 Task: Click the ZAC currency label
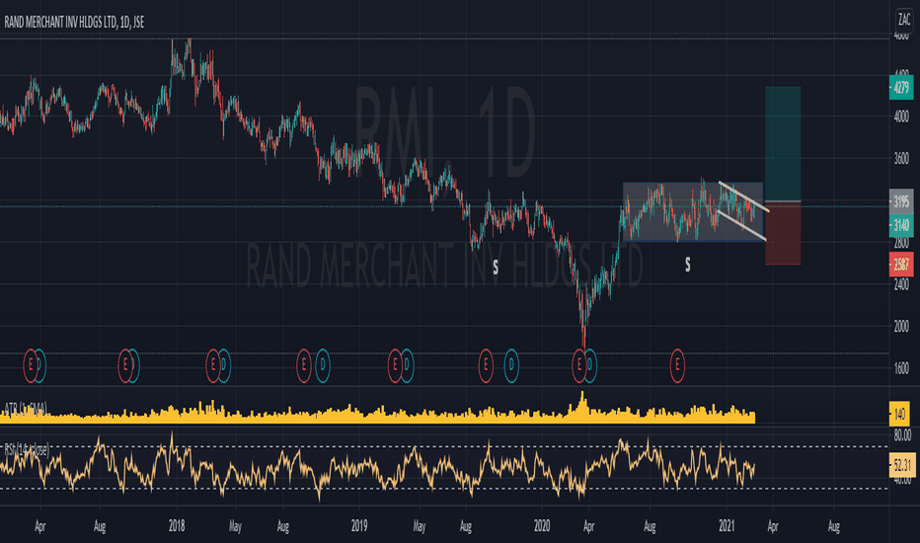pos(904,20)
